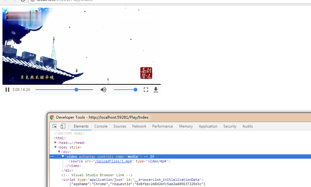Collapse the video element node
The width and height of the screenshot is (311, 187).
(63, 157)
